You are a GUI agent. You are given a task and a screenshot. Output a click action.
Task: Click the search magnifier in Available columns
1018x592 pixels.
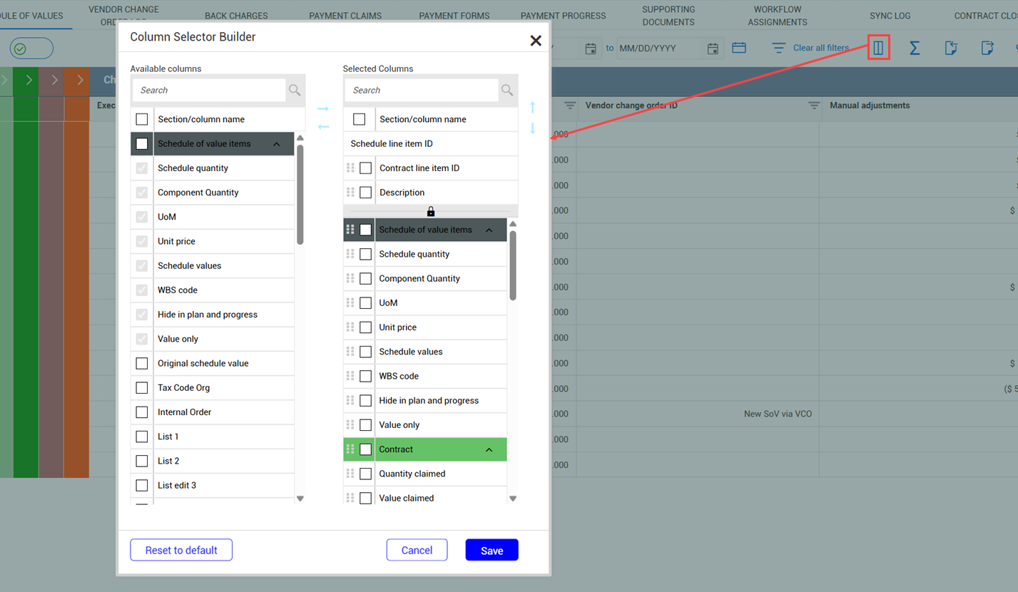coord(295,90)
